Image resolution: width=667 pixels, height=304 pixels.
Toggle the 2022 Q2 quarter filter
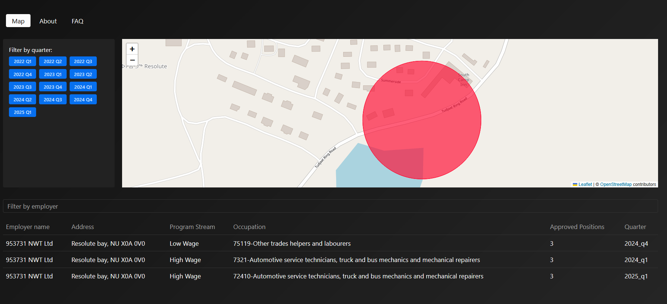click(53, 61)
